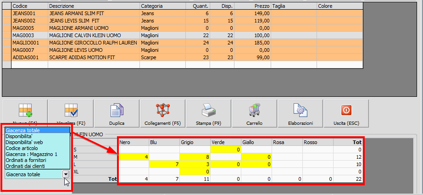Click the Taglia column header
The width and height of the screenshot is (423, 195).
click(294, 6)
